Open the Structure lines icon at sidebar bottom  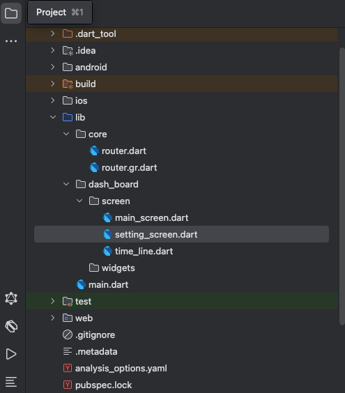(11, 382)
